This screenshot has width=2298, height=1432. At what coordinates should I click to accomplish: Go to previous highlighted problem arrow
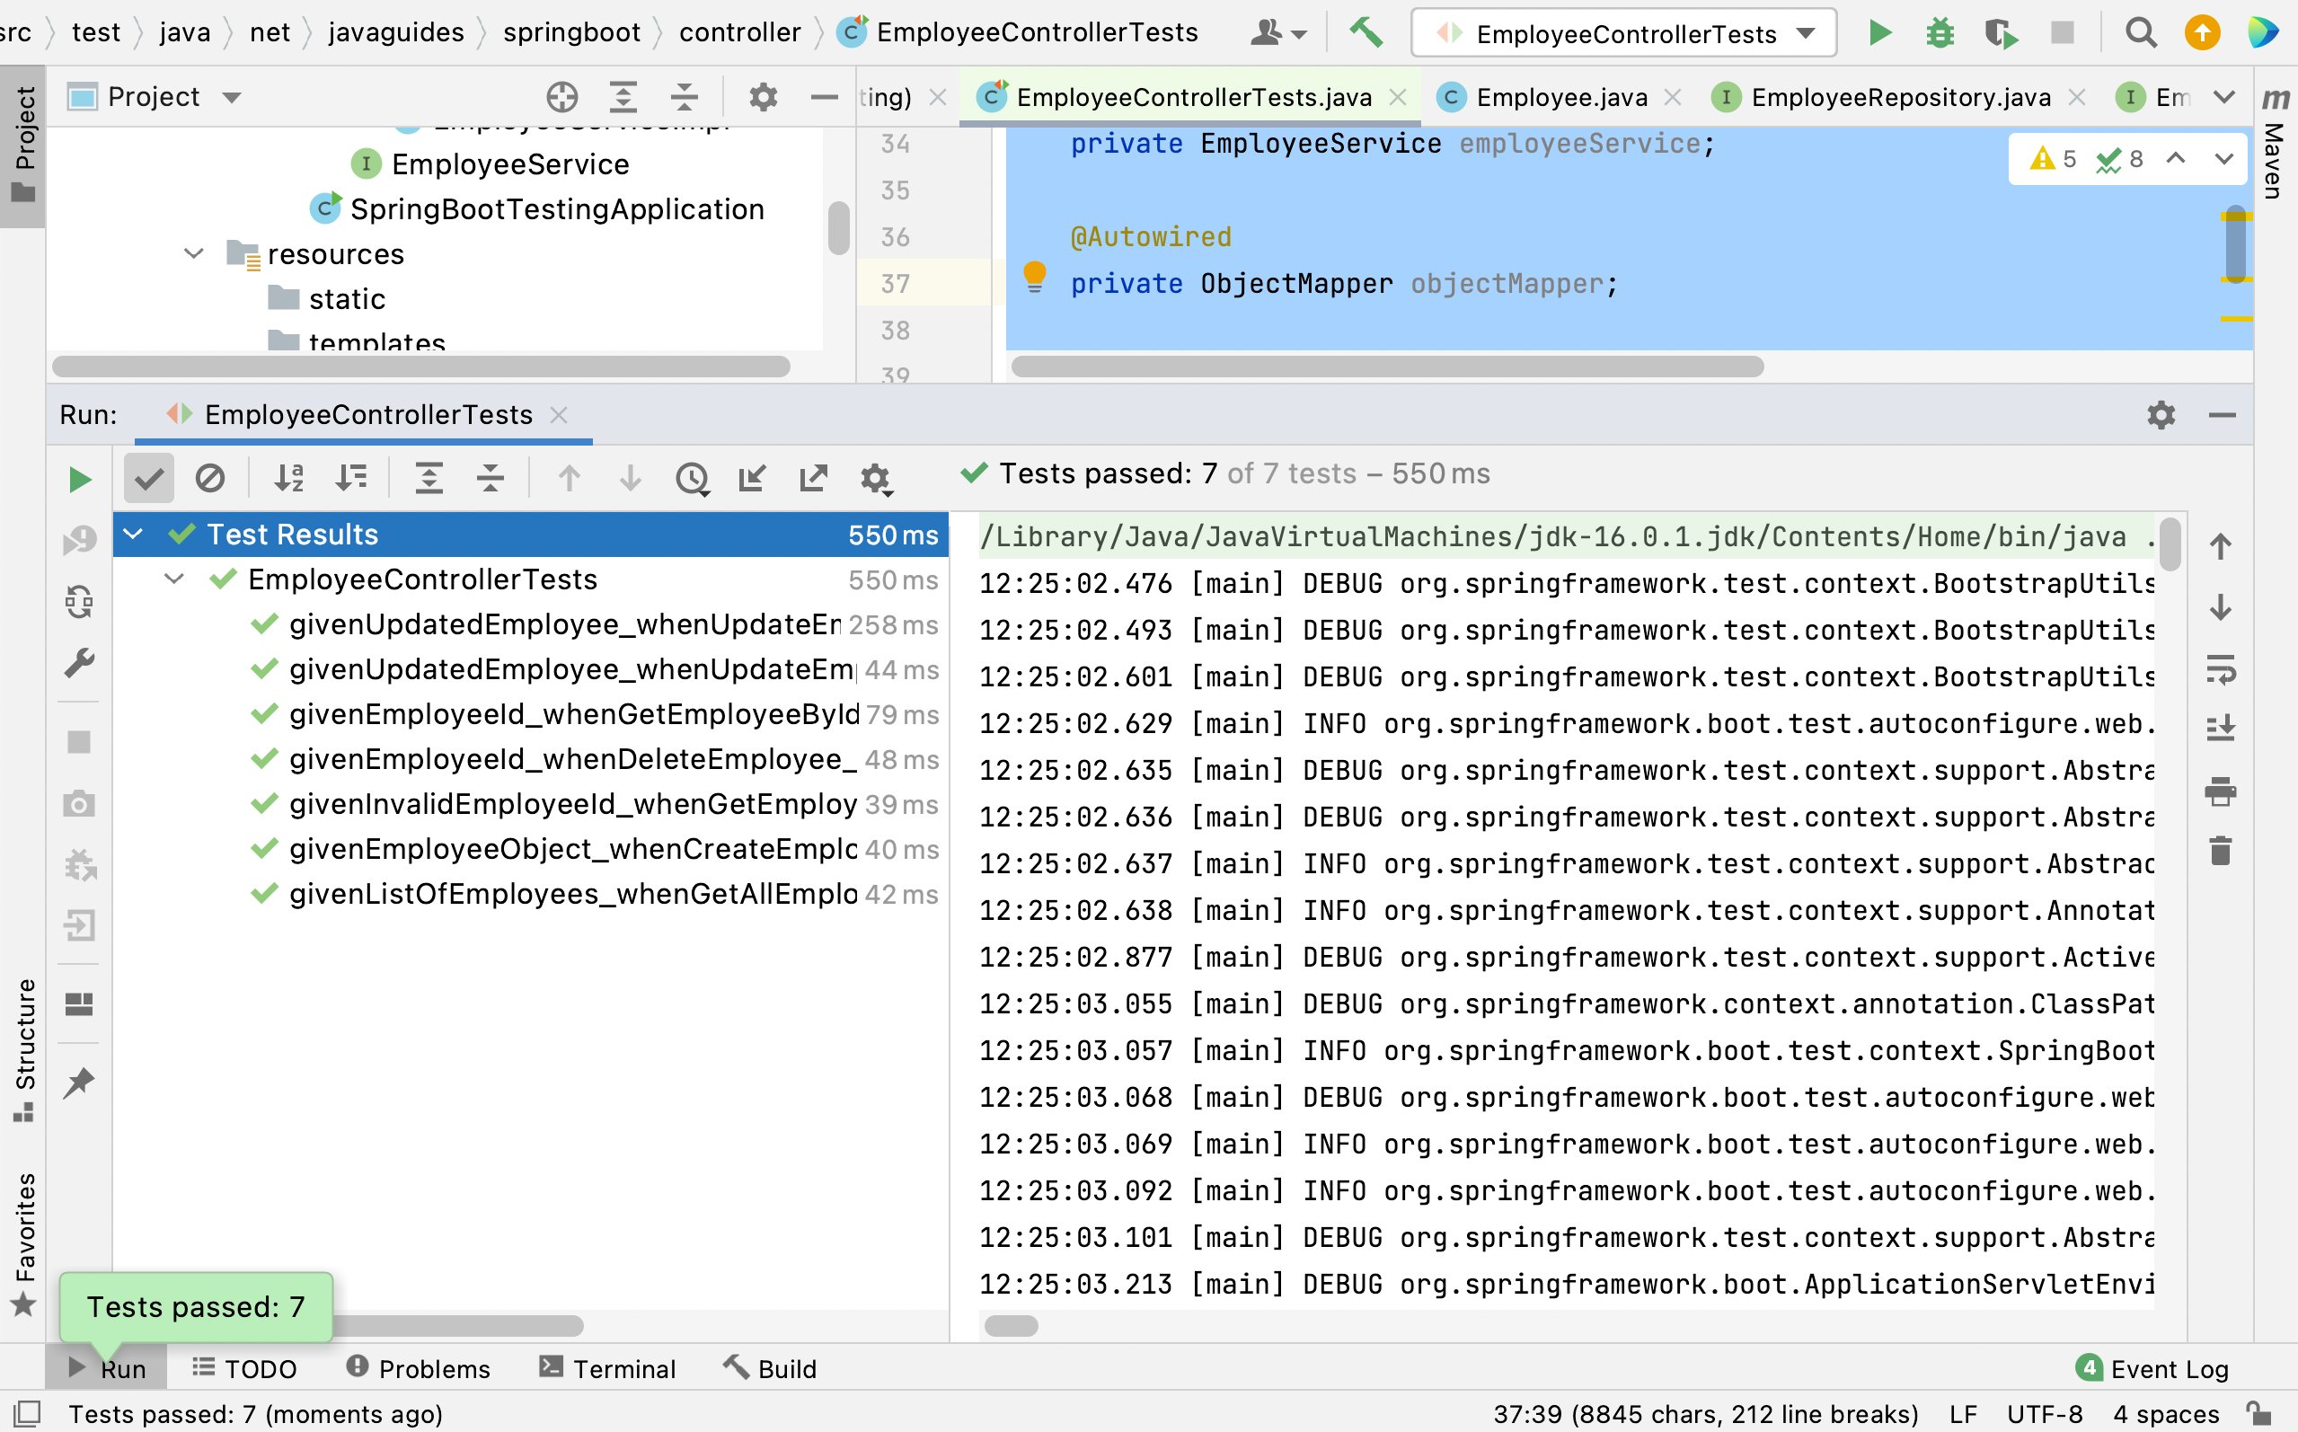(2176, 158)
